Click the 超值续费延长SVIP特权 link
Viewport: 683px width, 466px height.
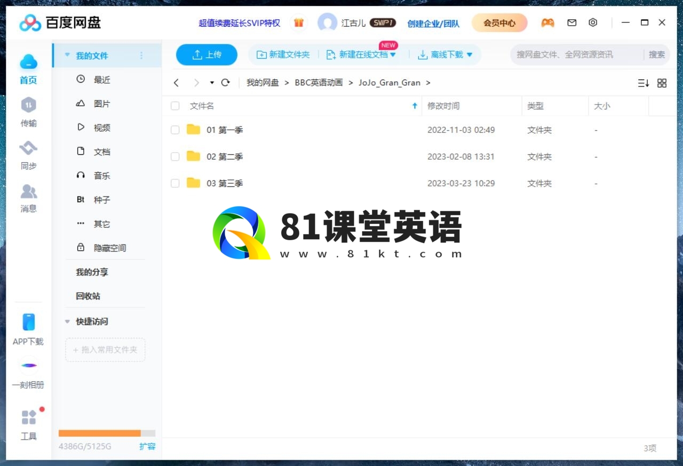pyautogui.click(x=239, y=23)
